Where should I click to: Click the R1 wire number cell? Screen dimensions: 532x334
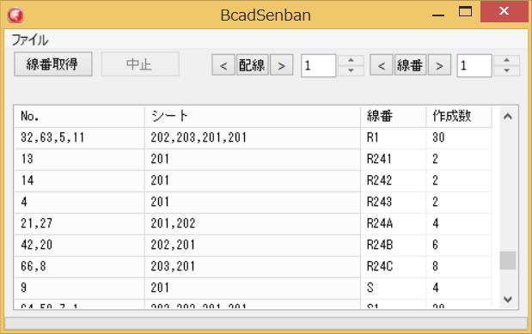[394, 137]
